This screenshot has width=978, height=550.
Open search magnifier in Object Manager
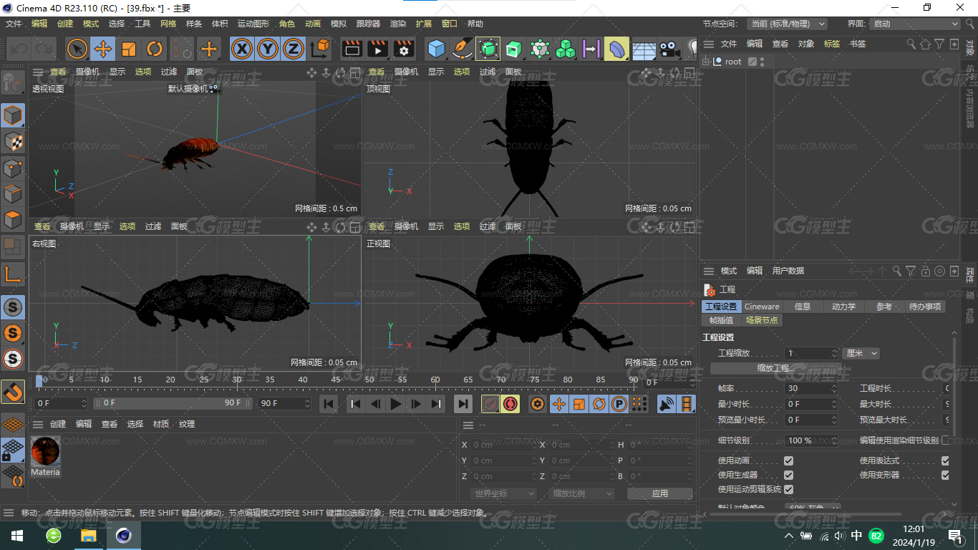coord(911,44)
